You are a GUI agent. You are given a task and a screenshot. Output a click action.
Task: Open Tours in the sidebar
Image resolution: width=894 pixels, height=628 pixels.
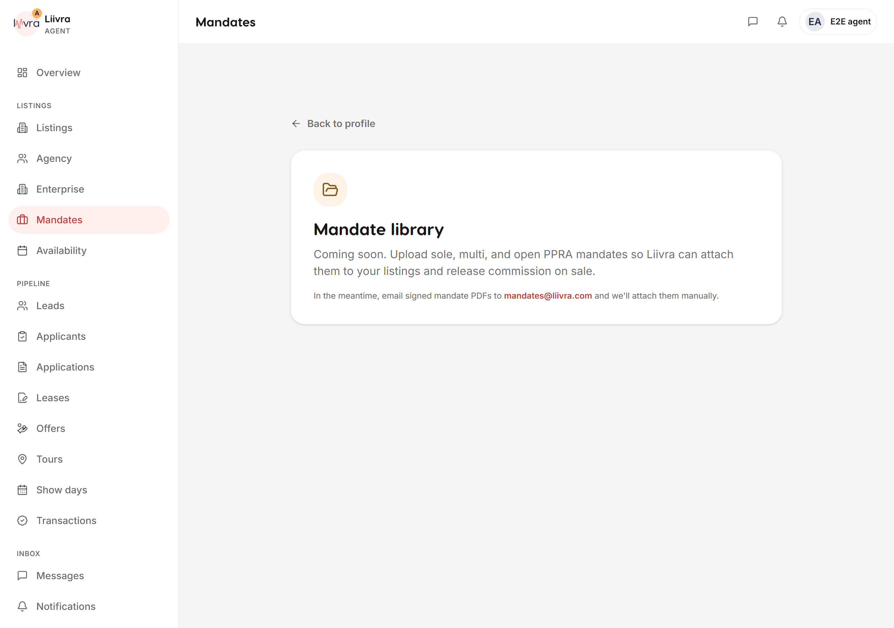(89, 459)
